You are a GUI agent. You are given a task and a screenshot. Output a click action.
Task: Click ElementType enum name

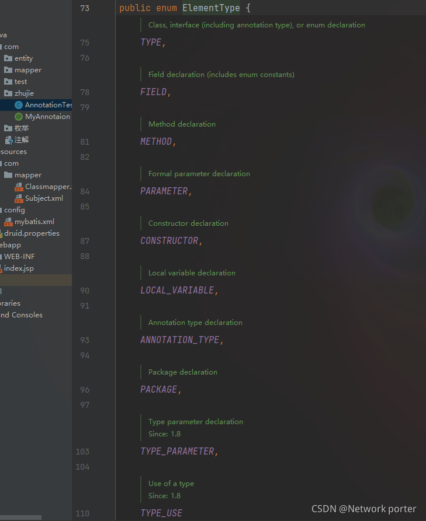pos(211,8)
